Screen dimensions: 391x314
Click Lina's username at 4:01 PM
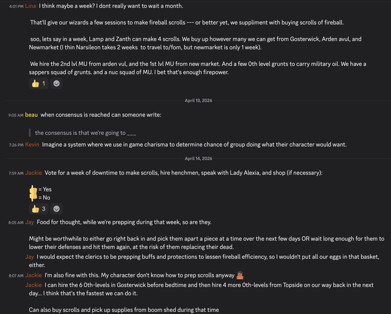(x=31, y=6)
